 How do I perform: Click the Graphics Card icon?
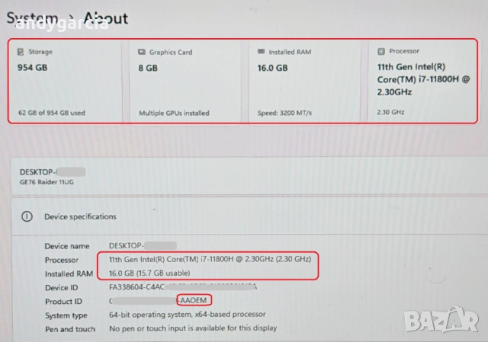coord(142,52)
